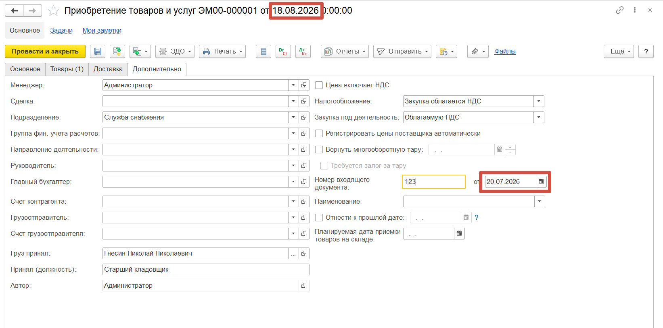Click the open icon beside the Сделка field
This screenshot has width=663, height=328.
pyautogui.click(x=304, y=101)
